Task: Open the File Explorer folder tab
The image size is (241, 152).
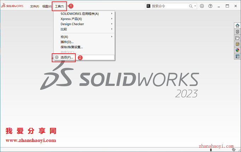Action: point(237,38)
